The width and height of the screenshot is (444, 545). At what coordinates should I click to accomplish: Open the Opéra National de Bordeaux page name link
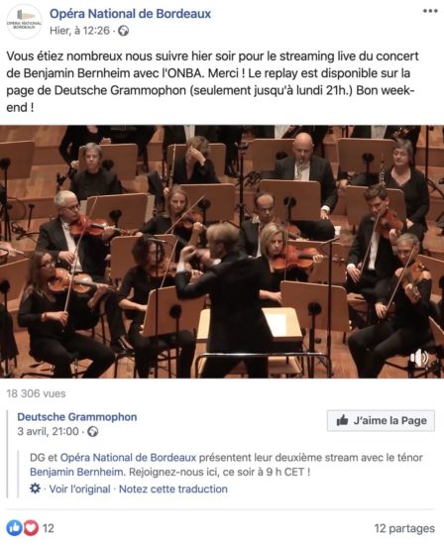coord(130,14)
